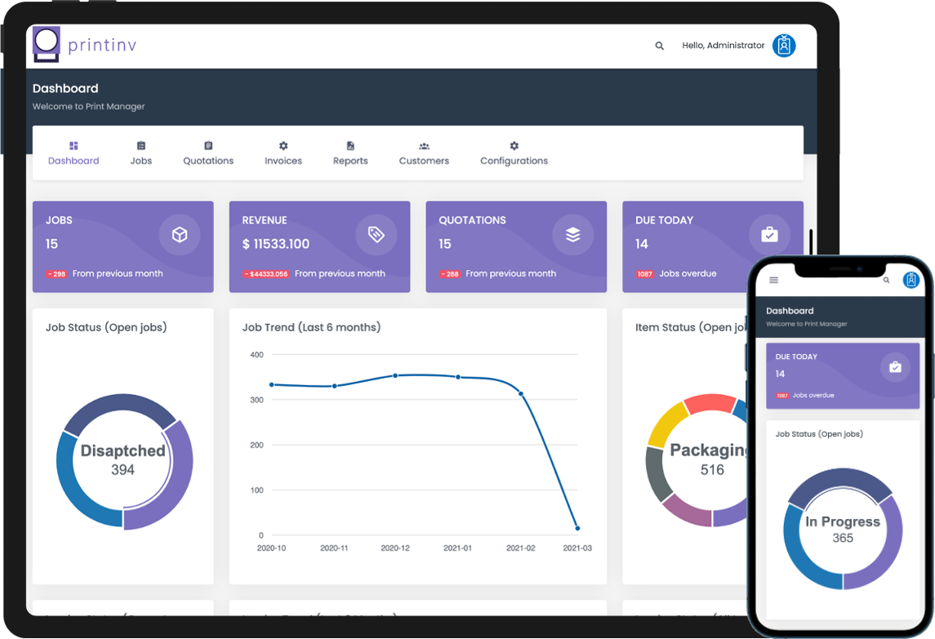Click the layers icon on Quotations card

coord(572,235)
